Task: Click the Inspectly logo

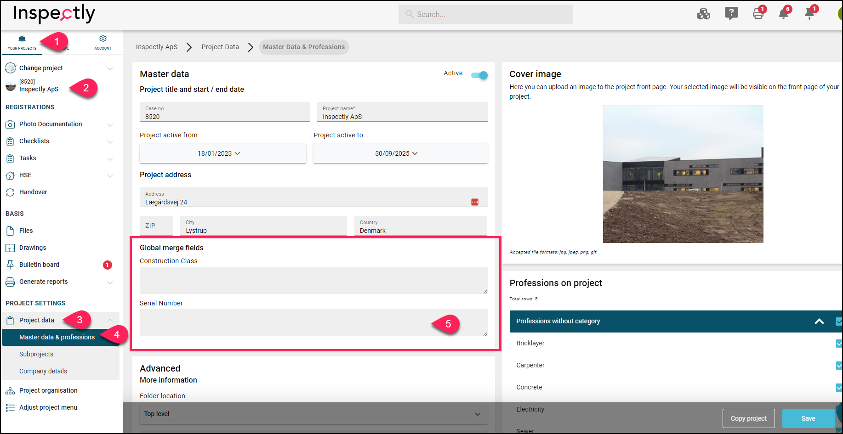Action: pyautogui.click(x=54, y=13)
